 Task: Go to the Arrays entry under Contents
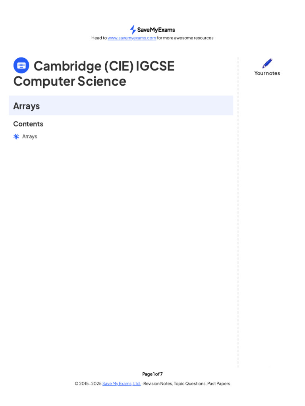coord(30,136)
